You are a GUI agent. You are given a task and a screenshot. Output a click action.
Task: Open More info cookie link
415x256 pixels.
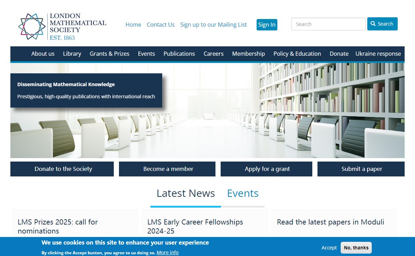pos(168,253)
